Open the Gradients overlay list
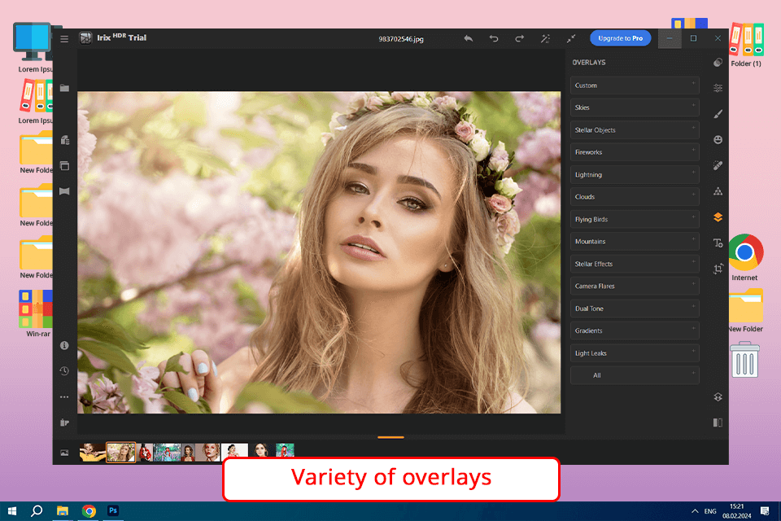Viewport: 781px width, 521px height. [x=635, y=331]
